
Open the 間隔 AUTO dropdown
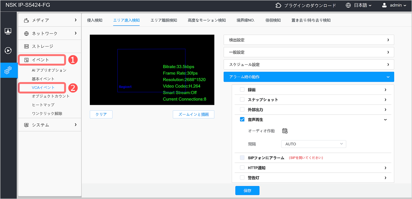(313, 144)
